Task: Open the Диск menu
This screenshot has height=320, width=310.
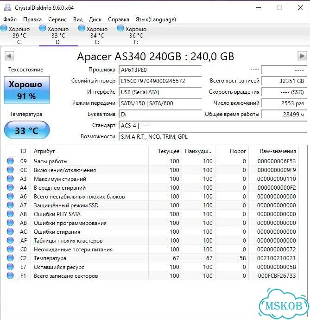Action: click(x=95, y=19)
